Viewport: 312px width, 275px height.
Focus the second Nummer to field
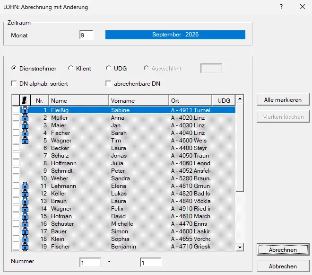151,262
